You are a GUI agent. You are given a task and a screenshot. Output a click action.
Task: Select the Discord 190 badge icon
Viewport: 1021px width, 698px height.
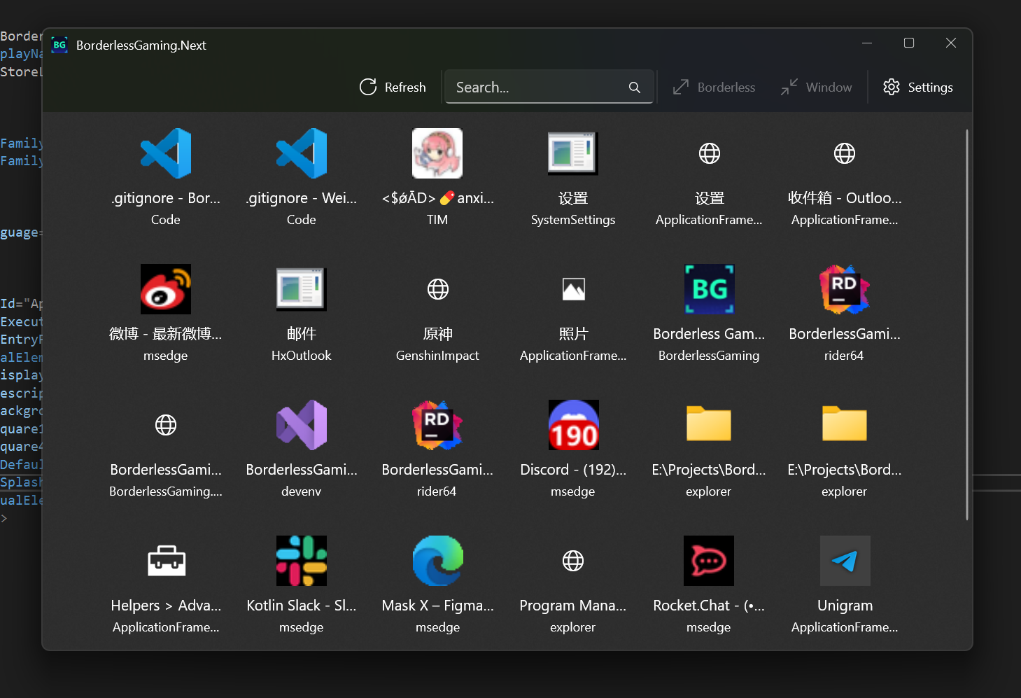573,425
